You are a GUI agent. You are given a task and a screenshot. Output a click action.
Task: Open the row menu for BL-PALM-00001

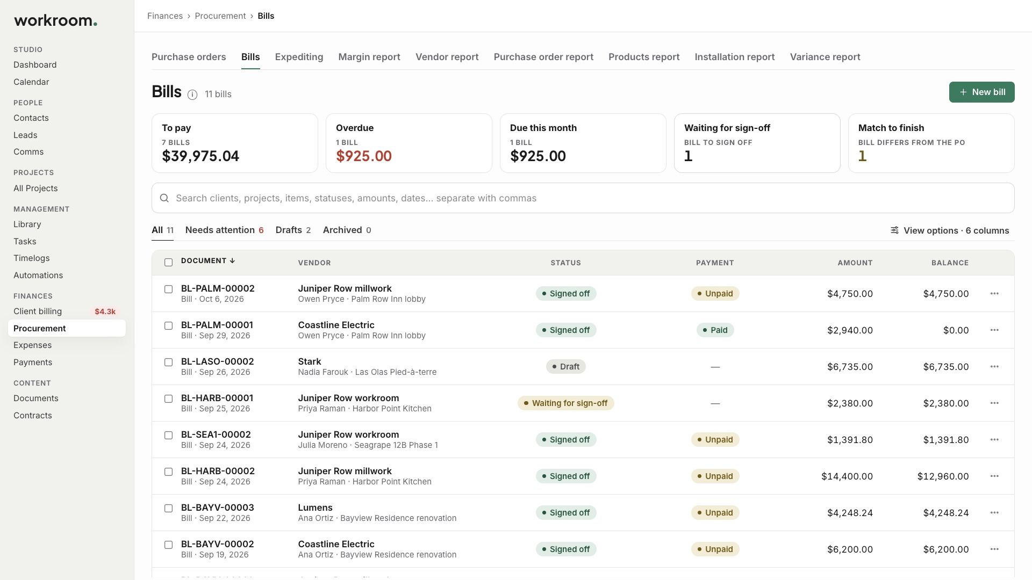pyautogui.click(x=994, y=330)
